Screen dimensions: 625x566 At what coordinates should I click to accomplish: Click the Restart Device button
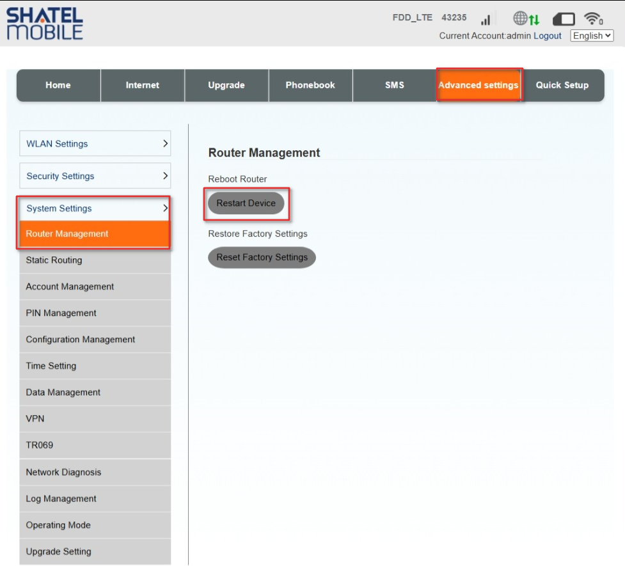click(x=246, y=203)
